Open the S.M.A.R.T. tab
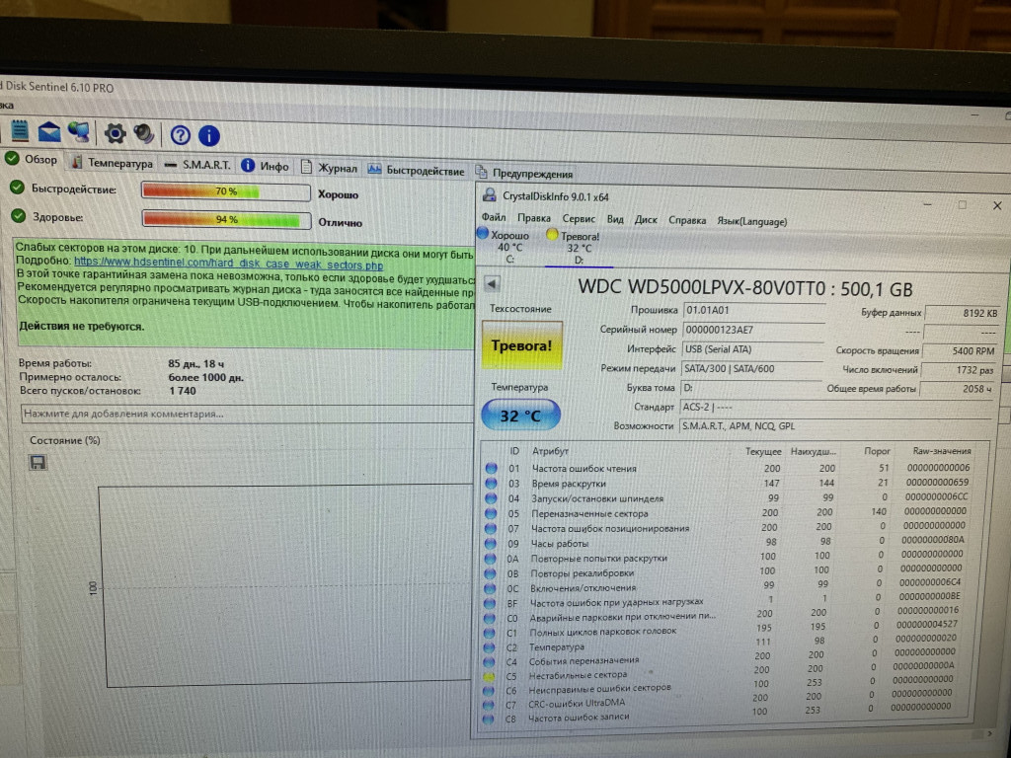Image resolution: width=1011 pixels, height=758 pixels. (197, 165)
